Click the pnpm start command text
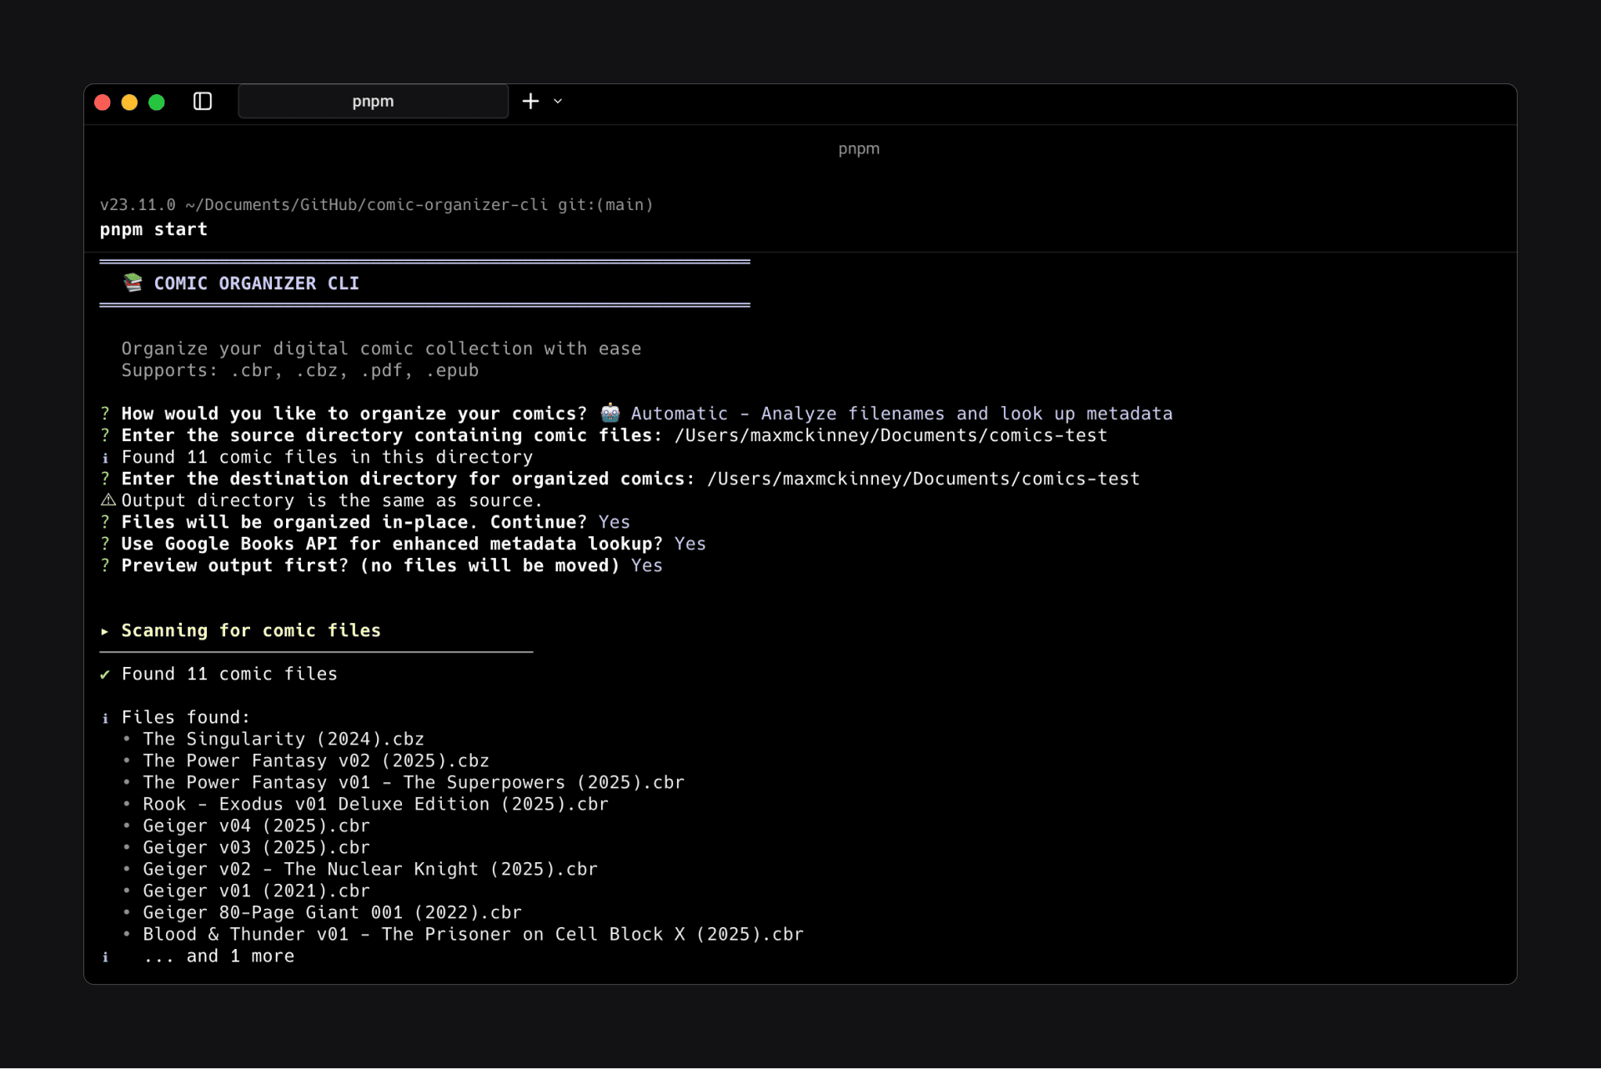 (153, 229)
